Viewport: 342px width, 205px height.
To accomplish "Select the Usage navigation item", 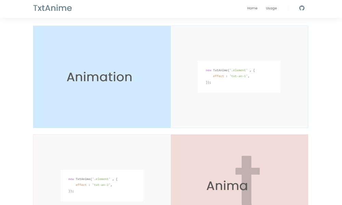I will pyautogui.click(x=271, y=8).
